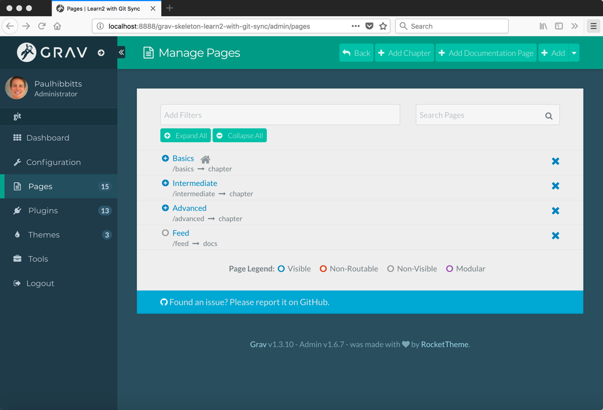Open RocketTheme link in footer
This screenshot has height=410, width=603.
[445, 345]
